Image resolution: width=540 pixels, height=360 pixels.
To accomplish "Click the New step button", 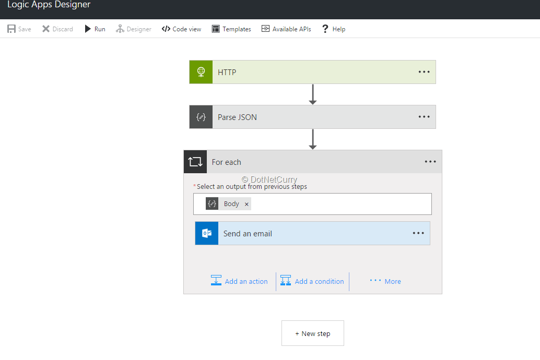I will click(313, 333).
